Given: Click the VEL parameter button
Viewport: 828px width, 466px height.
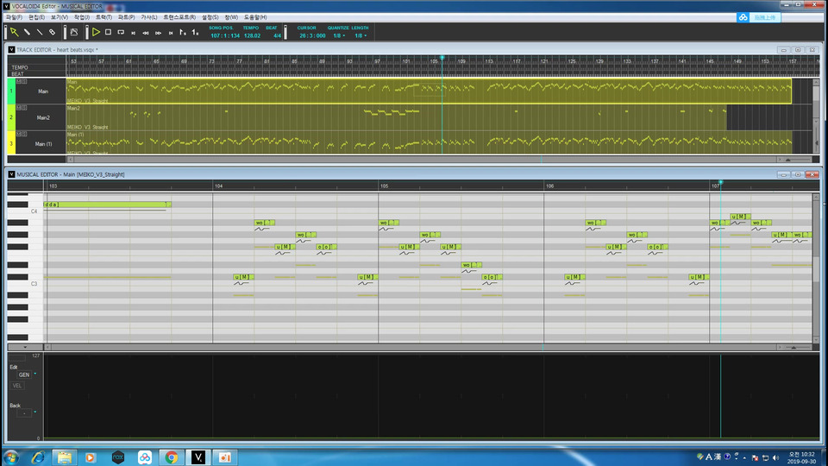Looking at the screenshot, I should 17,386.
